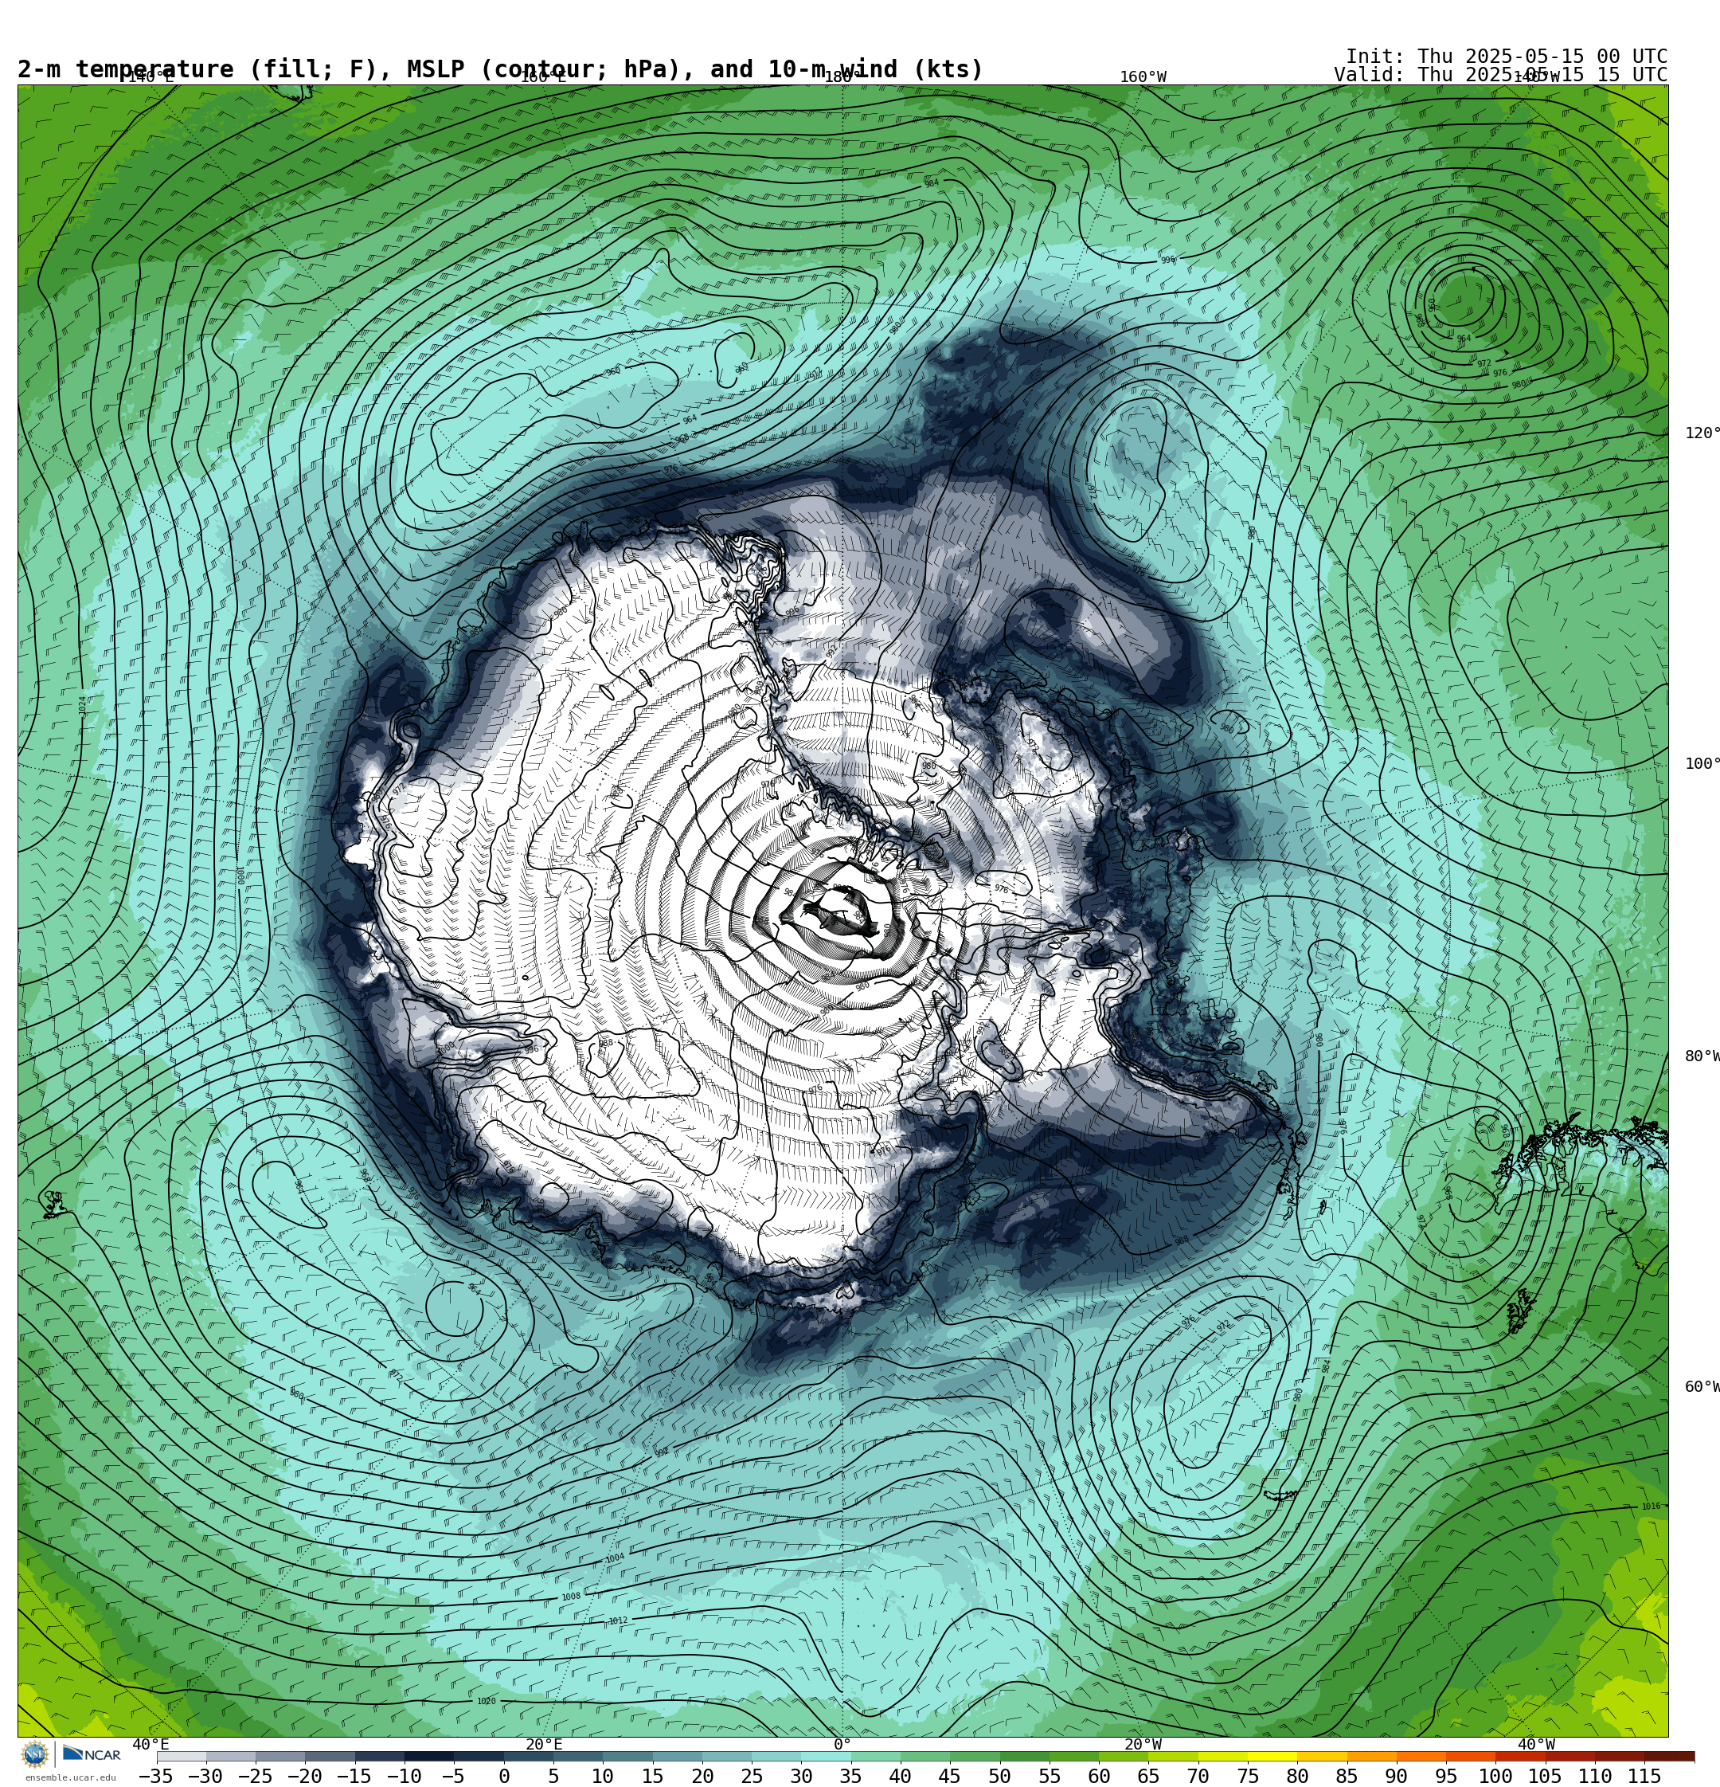Click the Init: Thu 2025-05-15 00 UTC text
Viewport: 1720px width, 1787px height.
coord(1507,57)
